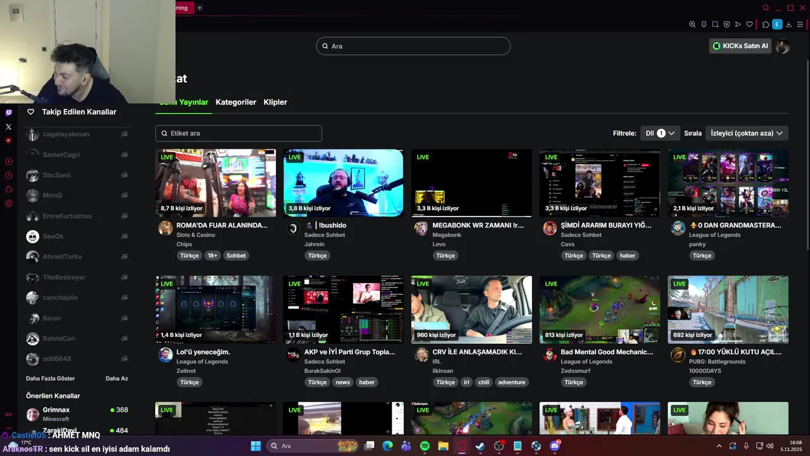Open the ad blocker shield icon
The height and width of the screenshot is (456, 810).
pyautogui.click(x=727, y=25)
